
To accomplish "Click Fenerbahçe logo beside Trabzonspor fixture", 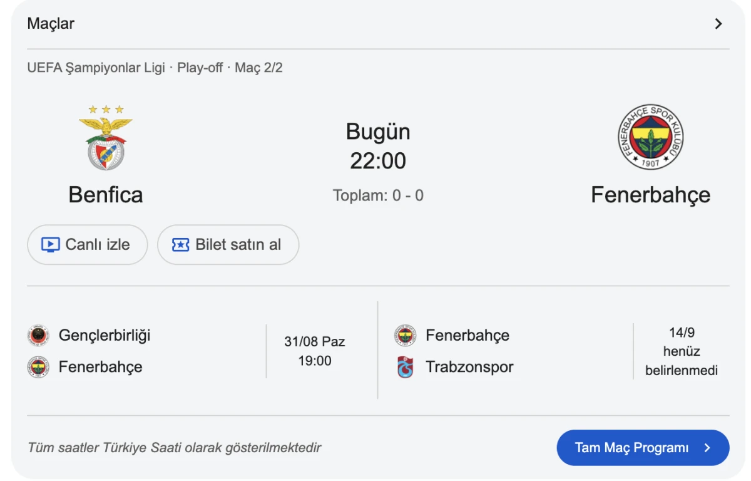I will tap(406, 336).
